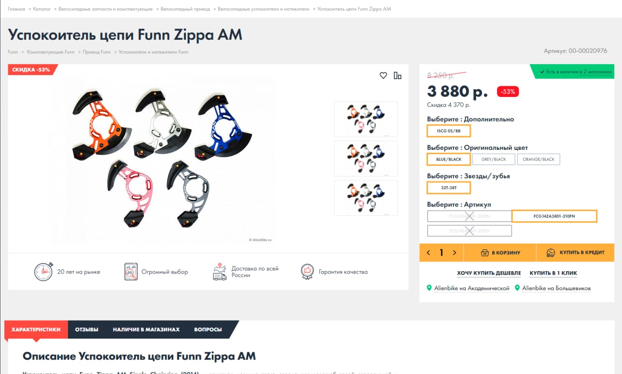This screenshot has width=622, height=374.
Task: Click the Гарантия качества label
Action: pyautogui.click(x=343, y=272)
